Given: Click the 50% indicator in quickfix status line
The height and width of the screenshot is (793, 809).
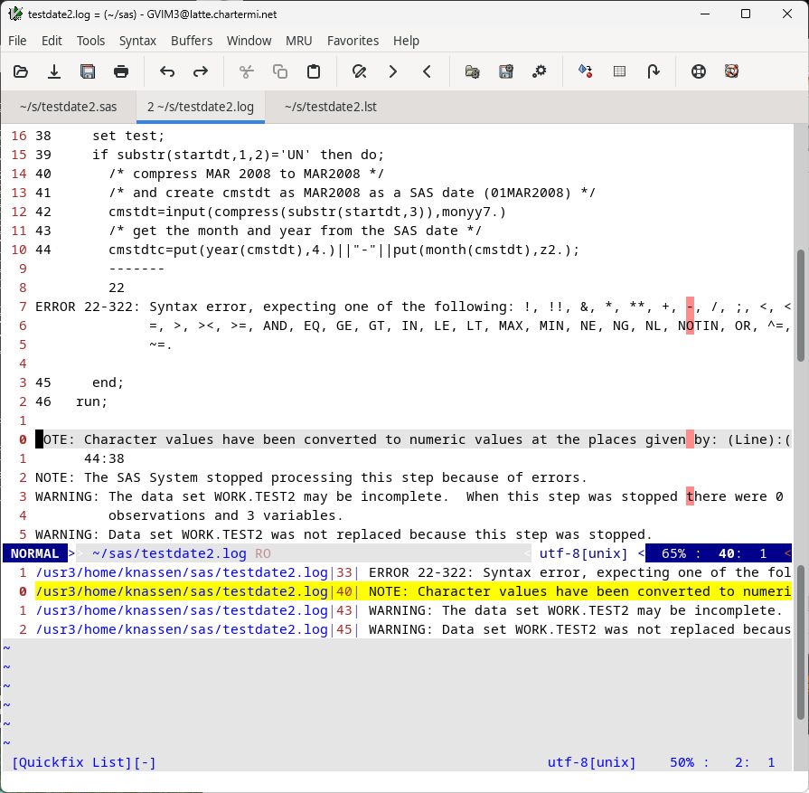Looking at the screenshot, I should click(x=682, y=762).
